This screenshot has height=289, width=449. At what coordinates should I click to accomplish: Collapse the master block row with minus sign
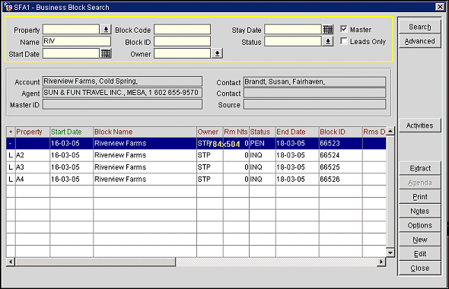pyautogui.click(x=11, y=143)
